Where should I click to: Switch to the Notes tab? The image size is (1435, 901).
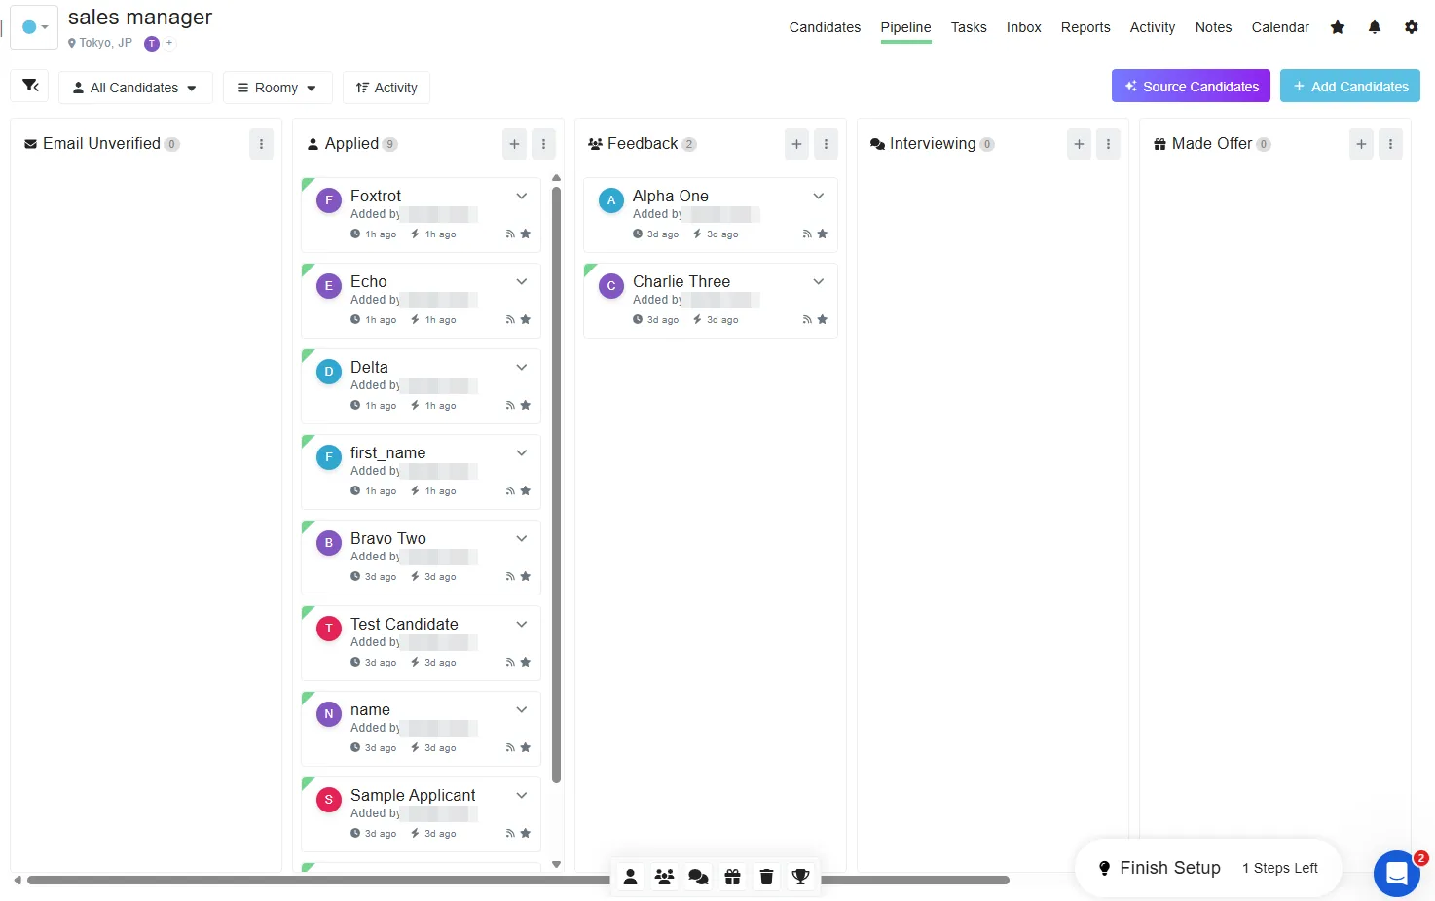(x=1213, y=27)
